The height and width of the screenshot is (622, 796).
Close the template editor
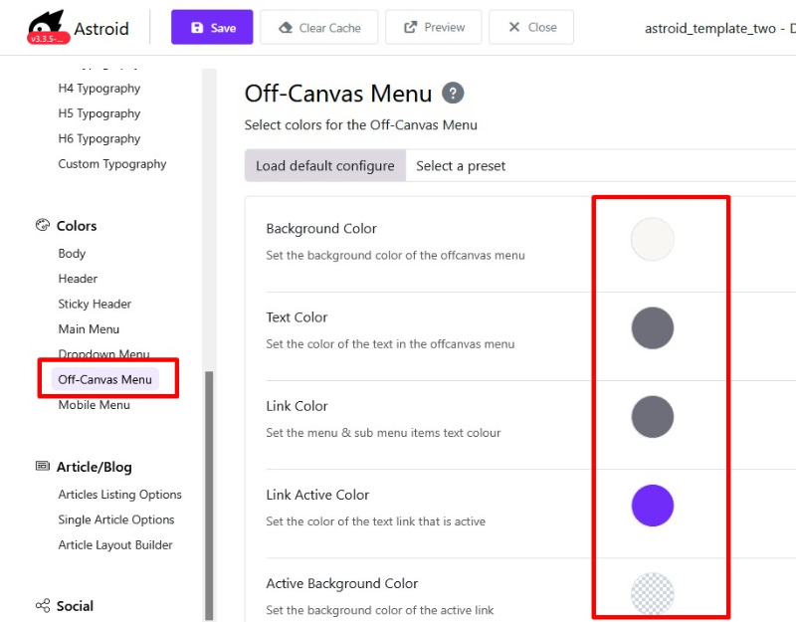point(531,28)
